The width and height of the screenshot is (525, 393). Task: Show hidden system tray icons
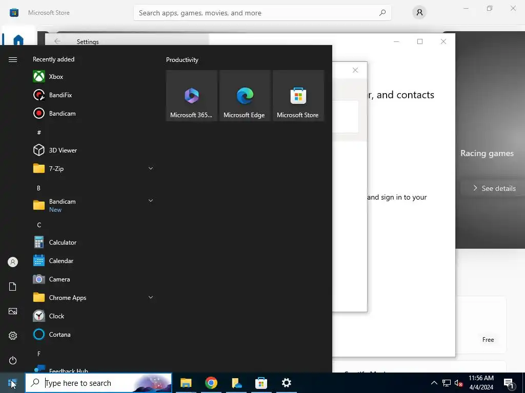click(434, 383)
